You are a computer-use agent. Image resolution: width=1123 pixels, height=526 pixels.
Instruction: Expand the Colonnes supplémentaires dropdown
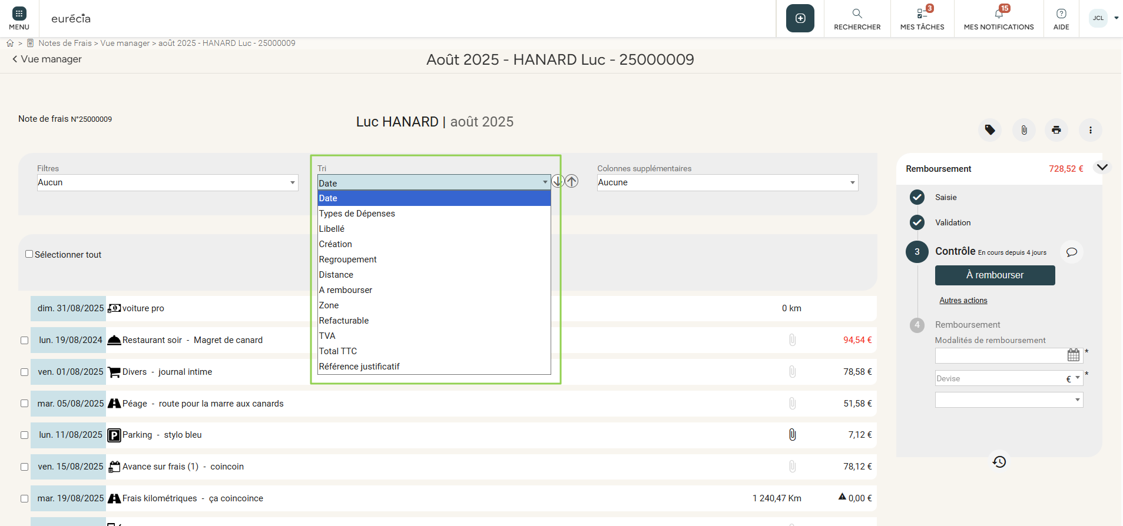(727, 182)
